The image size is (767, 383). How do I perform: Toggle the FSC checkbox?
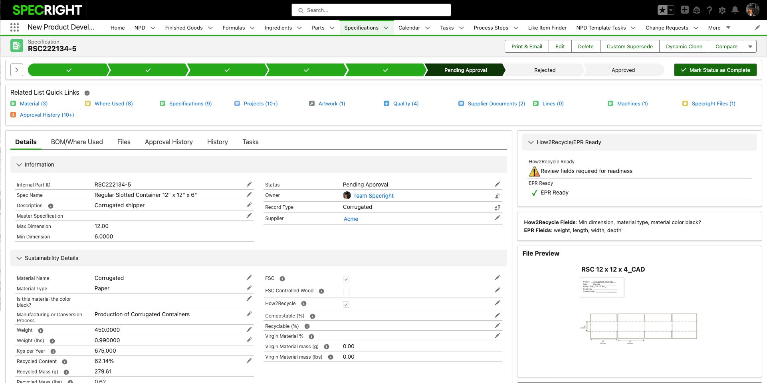(346, 279)
